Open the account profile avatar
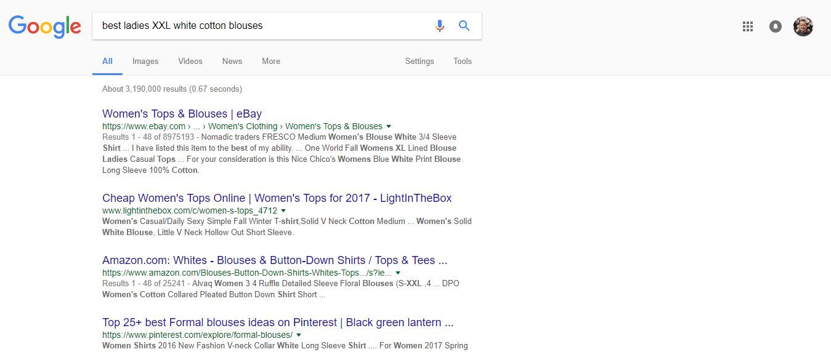The height and width of the screenshot is (352, 831). [803, 26]
